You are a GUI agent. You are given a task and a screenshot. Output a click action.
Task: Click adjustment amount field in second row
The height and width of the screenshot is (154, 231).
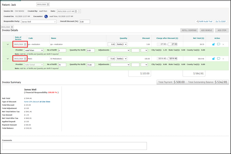tap(135, 65)
